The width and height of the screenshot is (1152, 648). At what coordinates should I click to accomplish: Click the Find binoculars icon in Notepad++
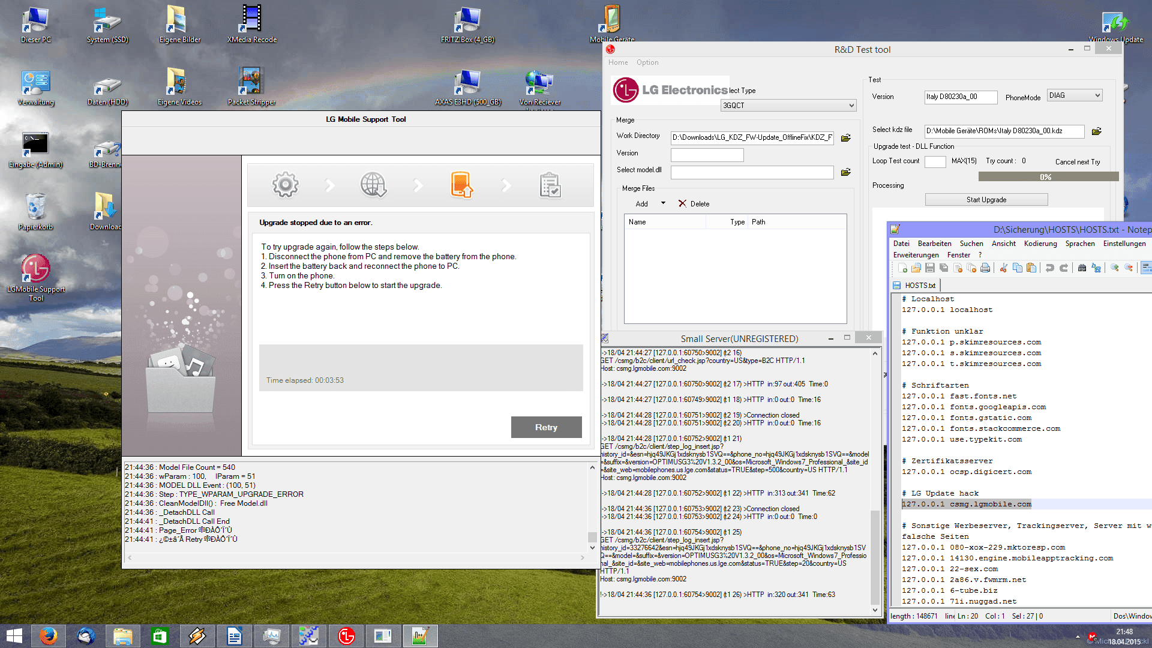(1082, 268)
